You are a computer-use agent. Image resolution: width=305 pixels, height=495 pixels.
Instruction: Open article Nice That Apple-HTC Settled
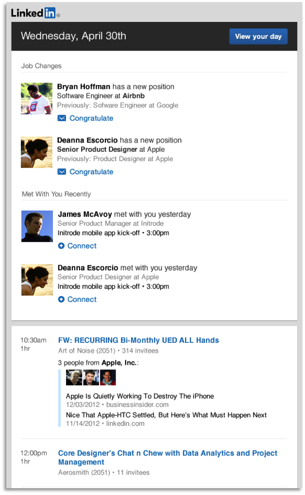(x=166, y=415)
